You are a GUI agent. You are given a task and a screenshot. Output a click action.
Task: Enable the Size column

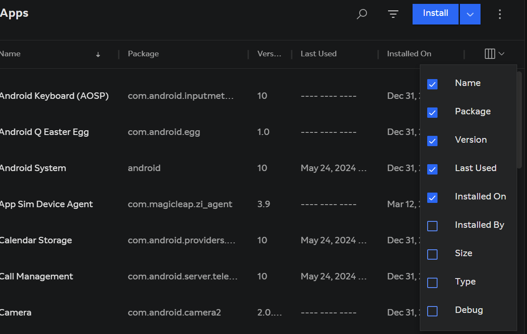(x=432, y=254)
